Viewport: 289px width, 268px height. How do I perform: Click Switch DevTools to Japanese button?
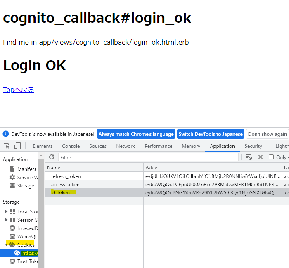click(x=211, y=134)
